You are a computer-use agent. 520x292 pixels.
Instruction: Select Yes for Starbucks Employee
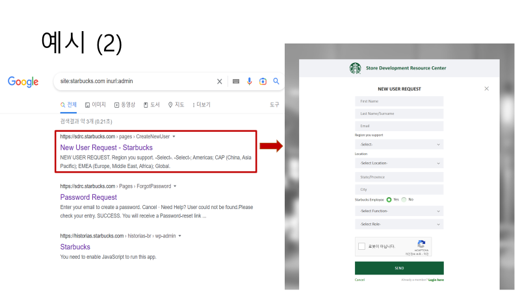[389, 200]
